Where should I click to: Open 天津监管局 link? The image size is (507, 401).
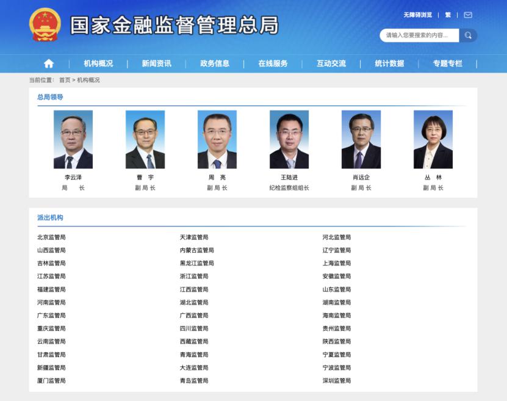click(194, 237)
